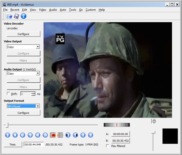Open the Output Format MP4 Muxer dropdown
This screenshot has height=155, width=182.
(38, 106)
